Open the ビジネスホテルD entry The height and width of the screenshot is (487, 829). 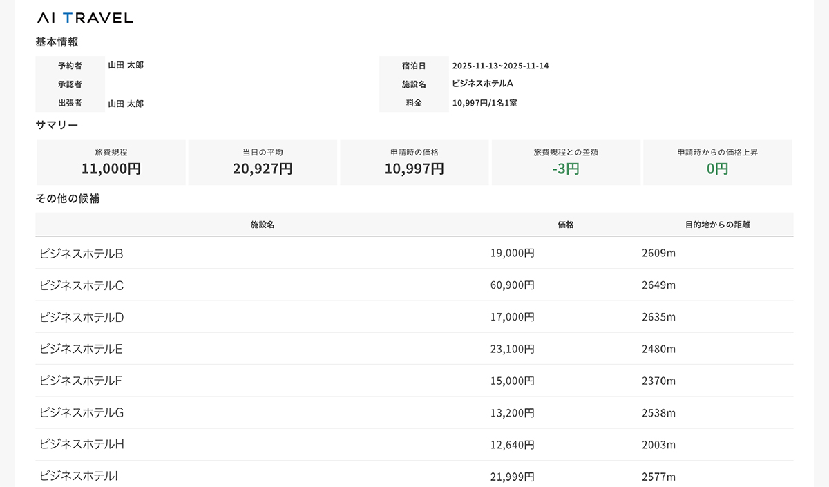click(x=82, y=317)
